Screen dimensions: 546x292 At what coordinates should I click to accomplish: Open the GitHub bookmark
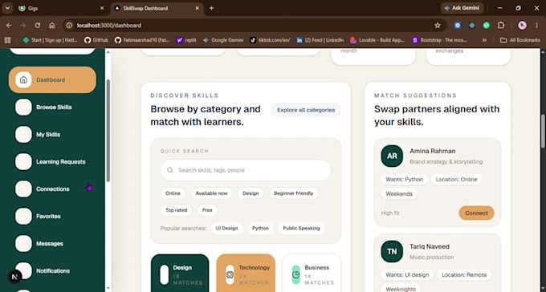(96, 40)
